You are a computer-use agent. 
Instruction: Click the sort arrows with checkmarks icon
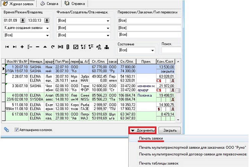(83, 47)
